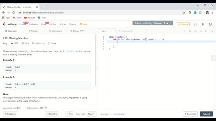Click the Pick One button
Viewport: 216px width, 121px height.
pyautogui.click(x=52, y=114)
